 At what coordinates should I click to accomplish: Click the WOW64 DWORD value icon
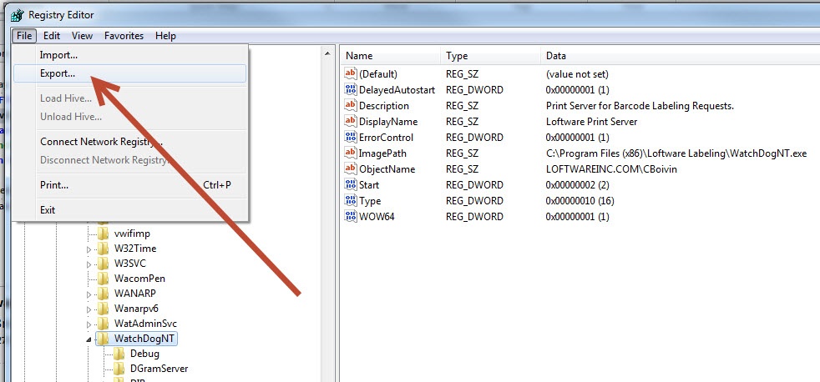pos(351,217)
